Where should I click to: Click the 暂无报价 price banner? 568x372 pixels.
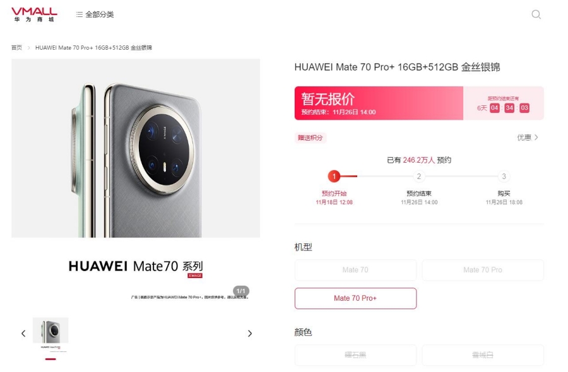point(379,103)
